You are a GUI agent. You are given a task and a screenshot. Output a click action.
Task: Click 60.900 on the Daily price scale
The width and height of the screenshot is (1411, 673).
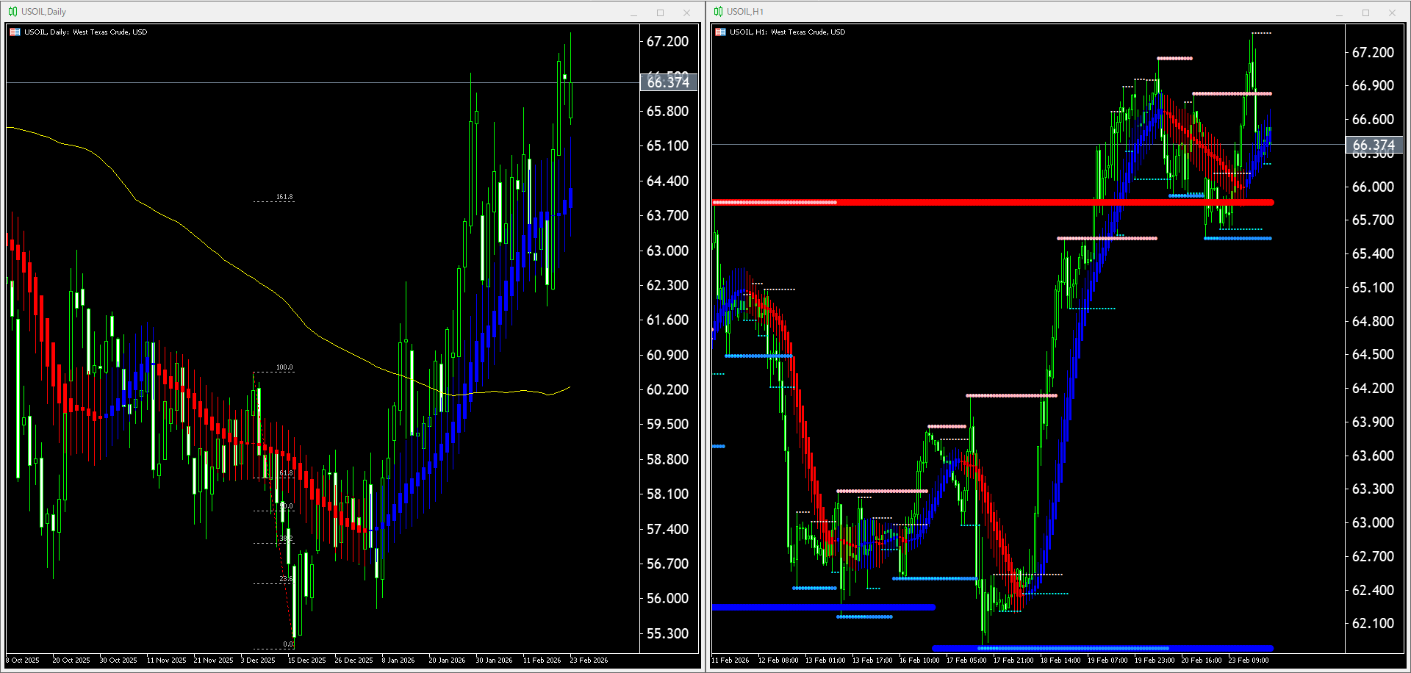point(667,356)
